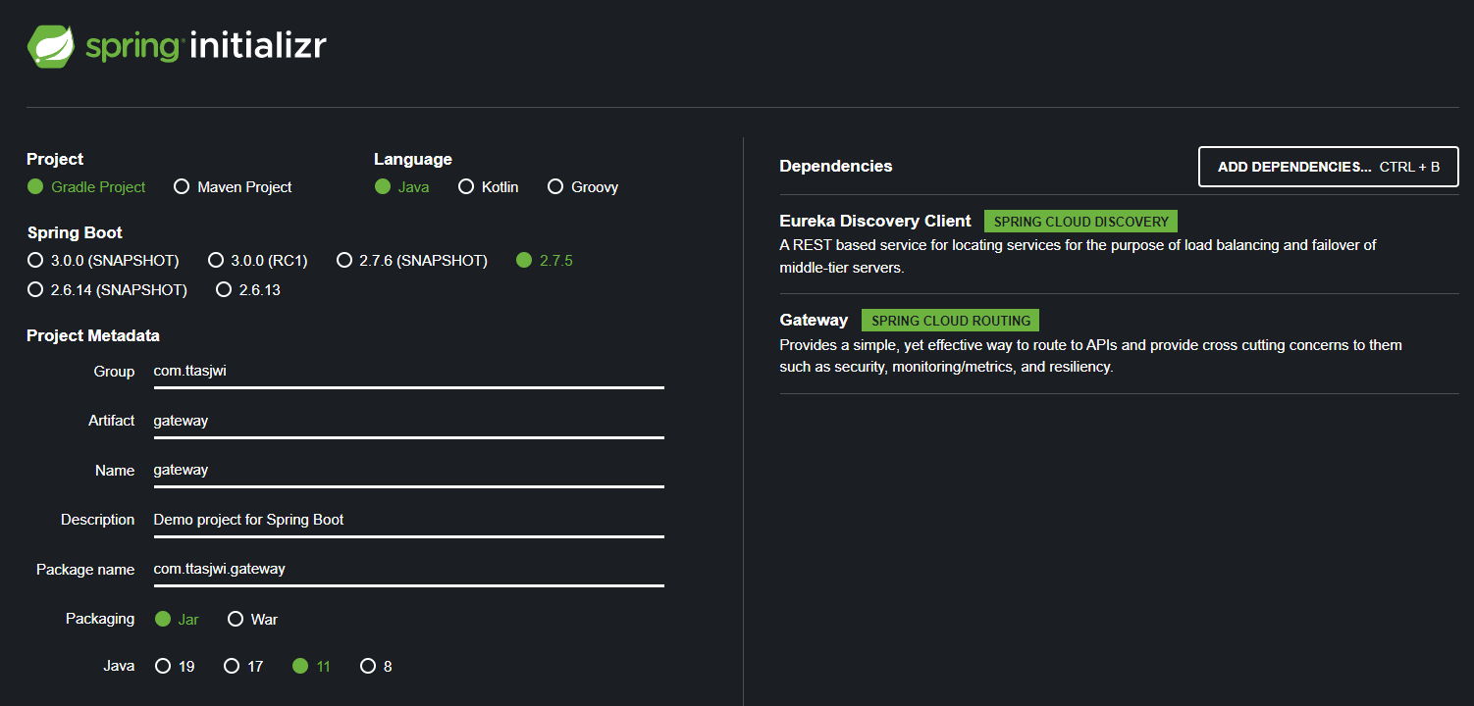Set packaging to War
Image resolution: width=1474 pixels, height=706 pixels.
click(x=253, y=619)
